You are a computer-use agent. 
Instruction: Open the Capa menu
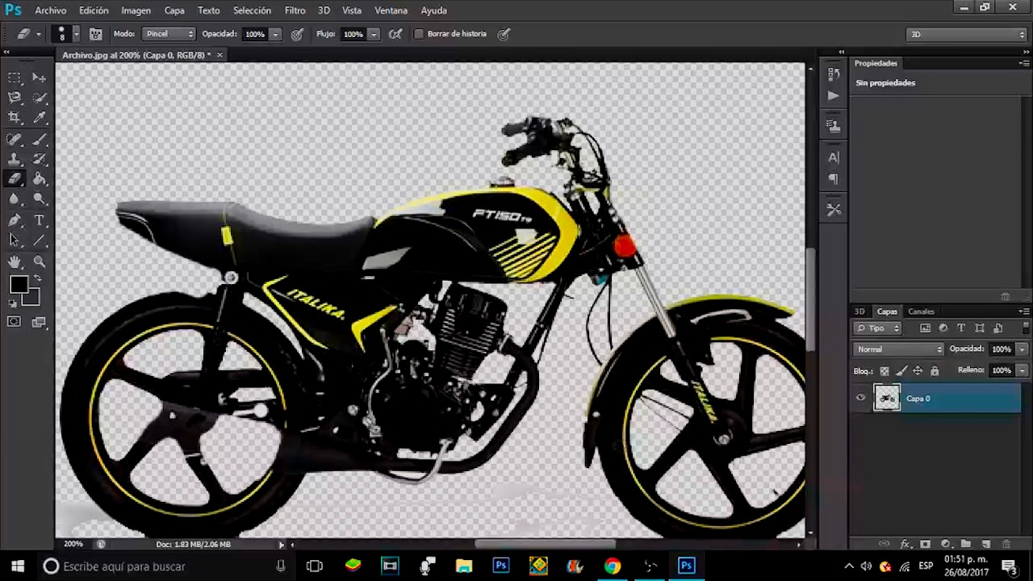pyautogui.click(x=174, y=10)
